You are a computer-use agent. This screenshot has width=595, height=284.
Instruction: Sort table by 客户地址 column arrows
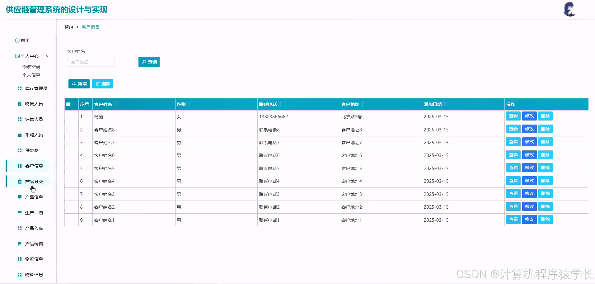click(363, 104)
